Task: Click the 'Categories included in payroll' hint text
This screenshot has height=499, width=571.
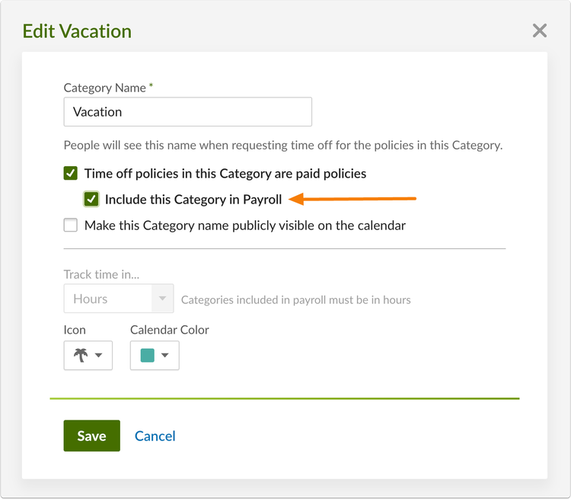Action: click(295, 299)
